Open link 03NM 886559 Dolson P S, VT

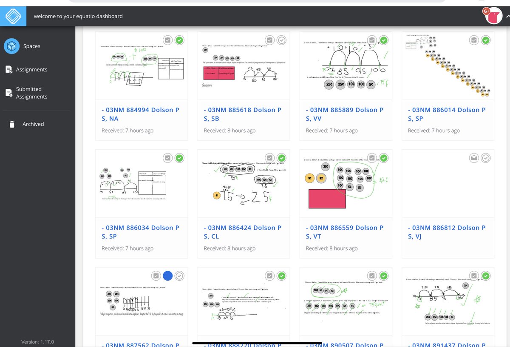[345, 232]
